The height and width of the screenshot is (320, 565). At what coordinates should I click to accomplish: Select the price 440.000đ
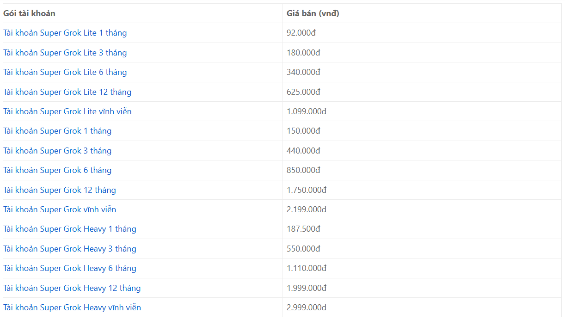(x=304, y=151)
